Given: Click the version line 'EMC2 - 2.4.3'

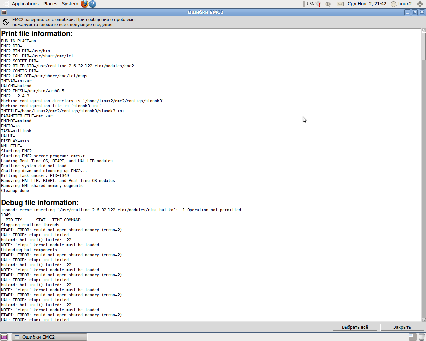Looking at the screenshot, I should [x=15, y=96].
